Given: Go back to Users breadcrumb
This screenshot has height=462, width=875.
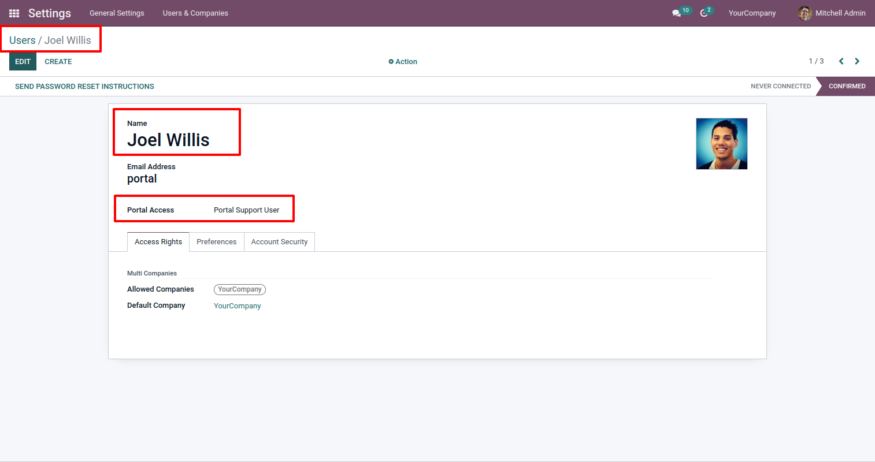Looking at the screenshot, I should [23, 40].
